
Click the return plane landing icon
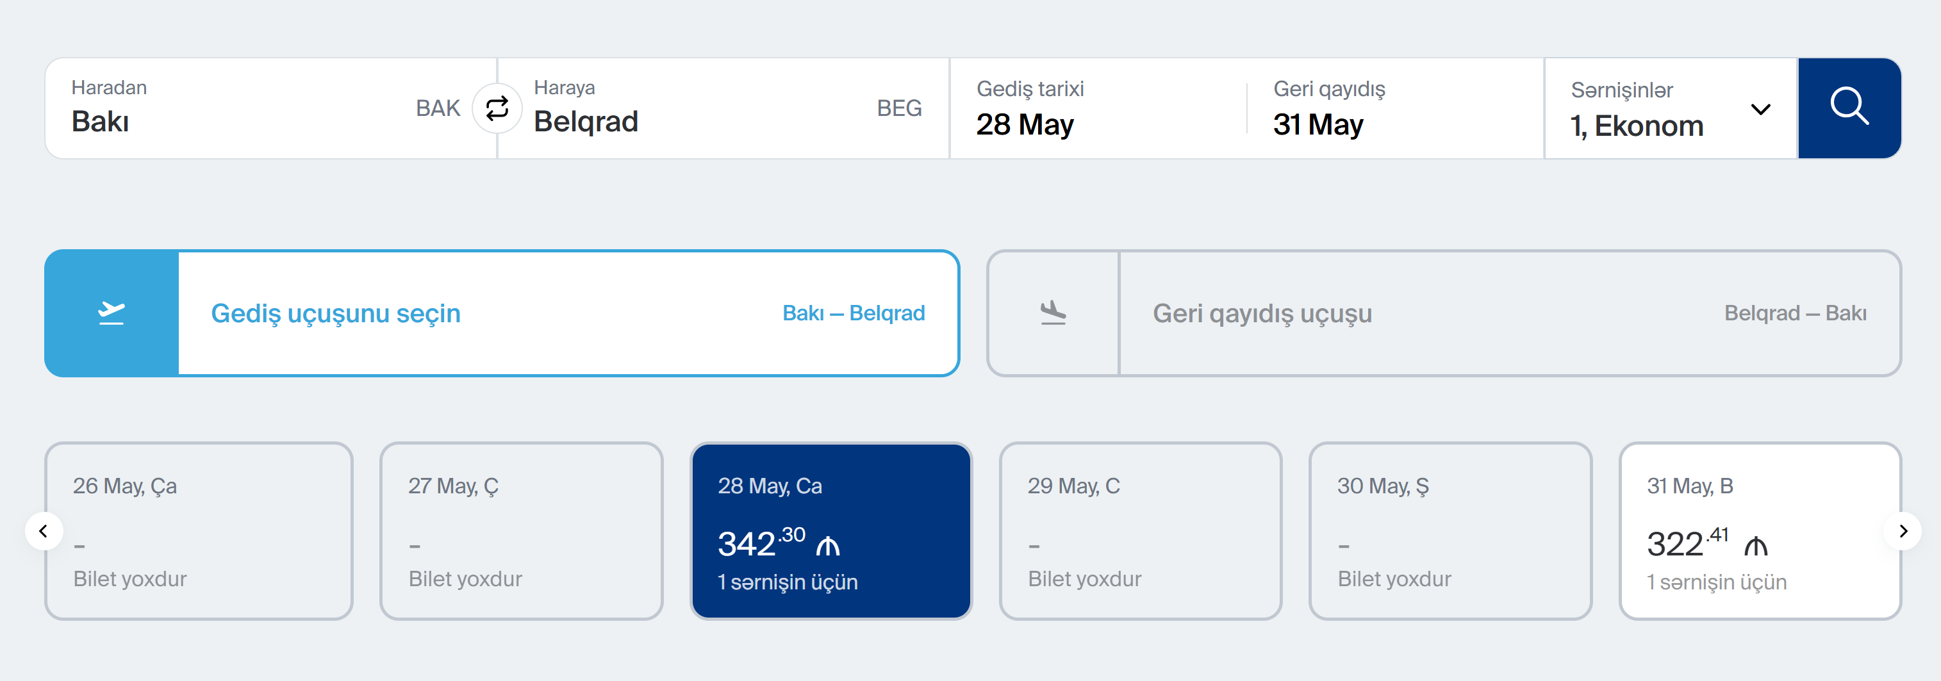pyautogui.click(x=1053, y=313)
